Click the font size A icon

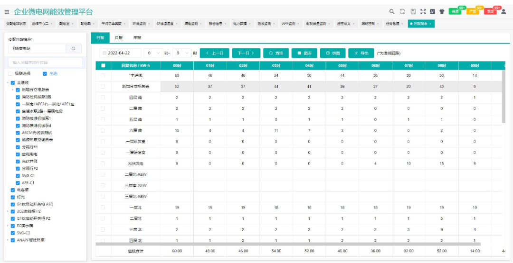click(x=432, y=12)
